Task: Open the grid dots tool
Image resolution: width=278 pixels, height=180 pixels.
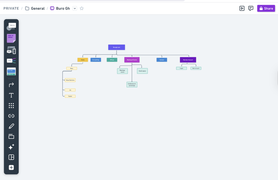Action: (x=11, y=105)
